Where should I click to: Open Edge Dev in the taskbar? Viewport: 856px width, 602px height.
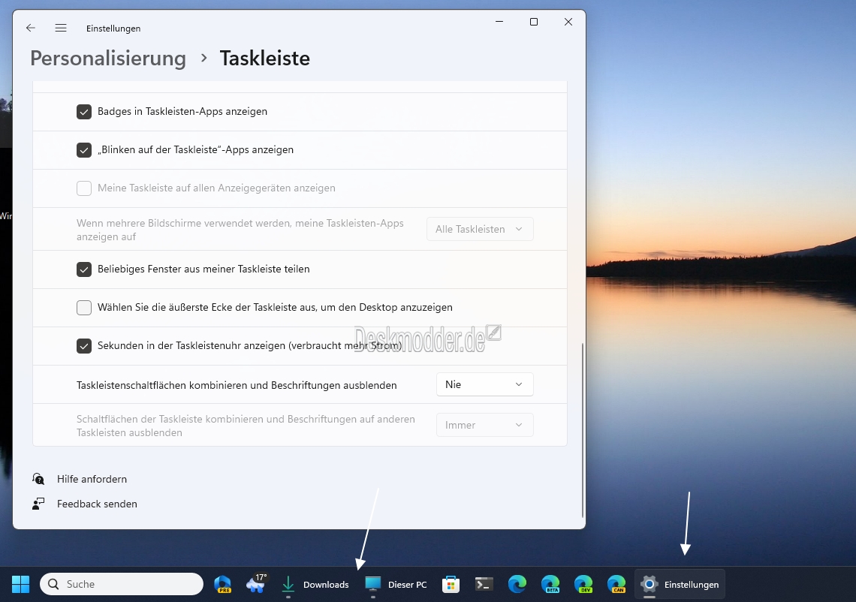pos(583,584)
